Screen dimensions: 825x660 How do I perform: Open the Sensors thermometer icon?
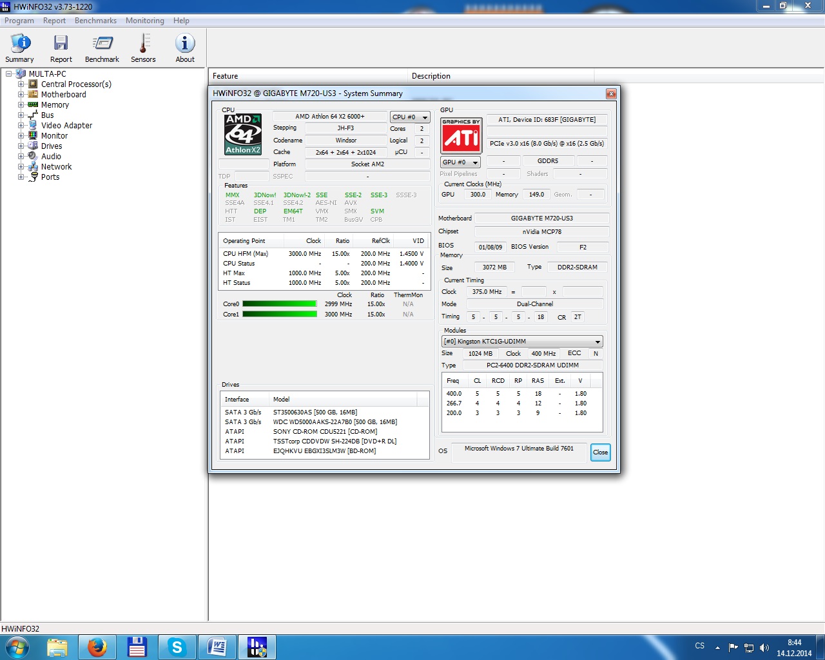[144, 43]
